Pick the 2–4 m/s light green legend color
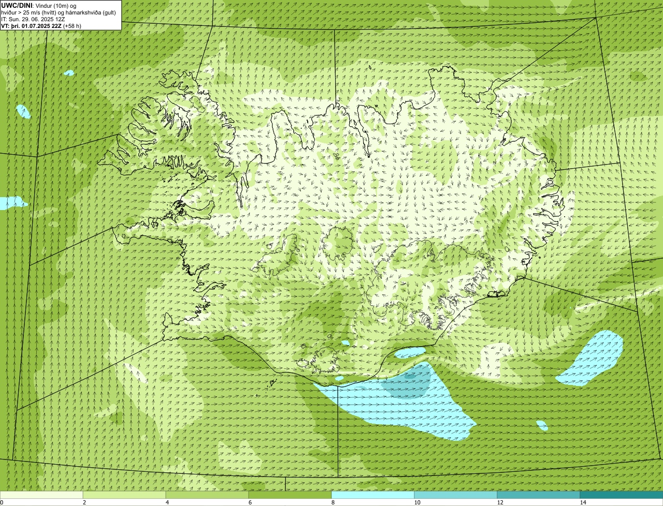The image size is (663, 506). pos(124,495)
